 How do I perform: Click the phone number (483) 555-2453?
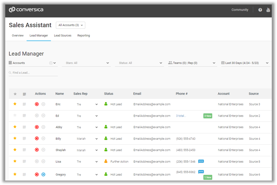(186, 150)
